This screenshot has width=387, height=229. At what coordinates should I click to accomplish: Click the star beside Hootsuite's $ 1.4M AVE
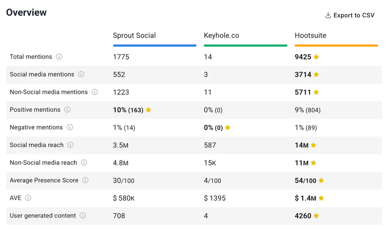321,198
